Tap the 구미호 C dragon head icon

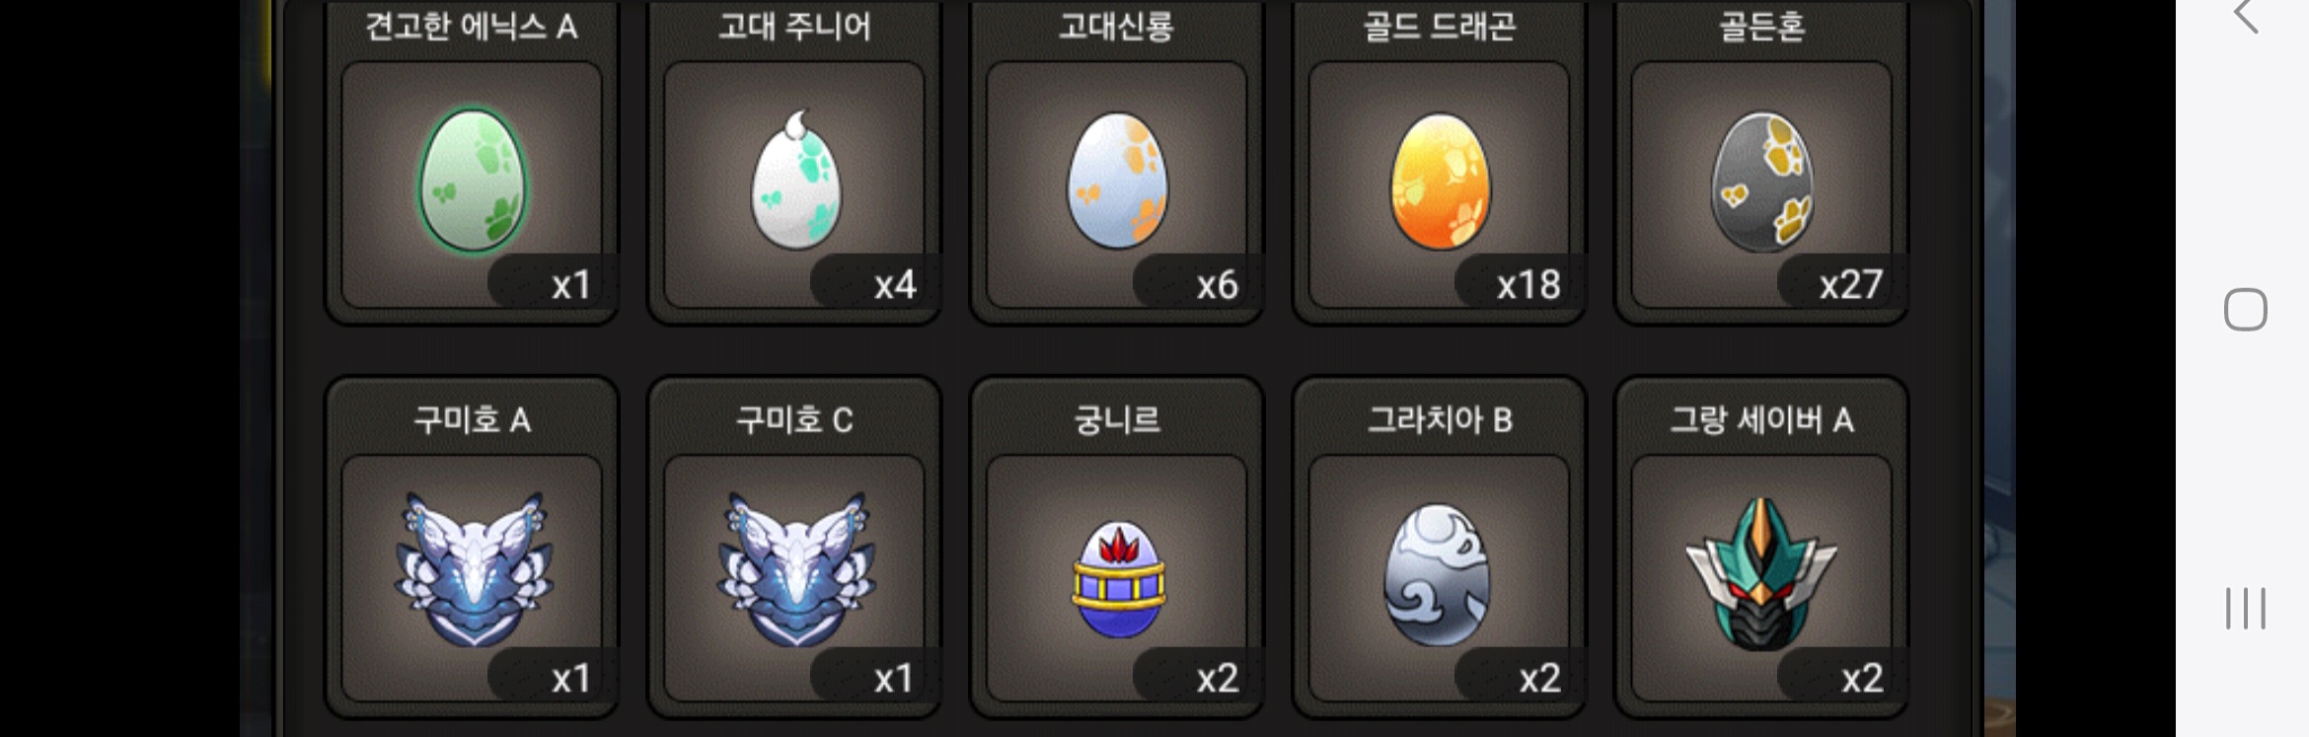click(x=795, y=570)
